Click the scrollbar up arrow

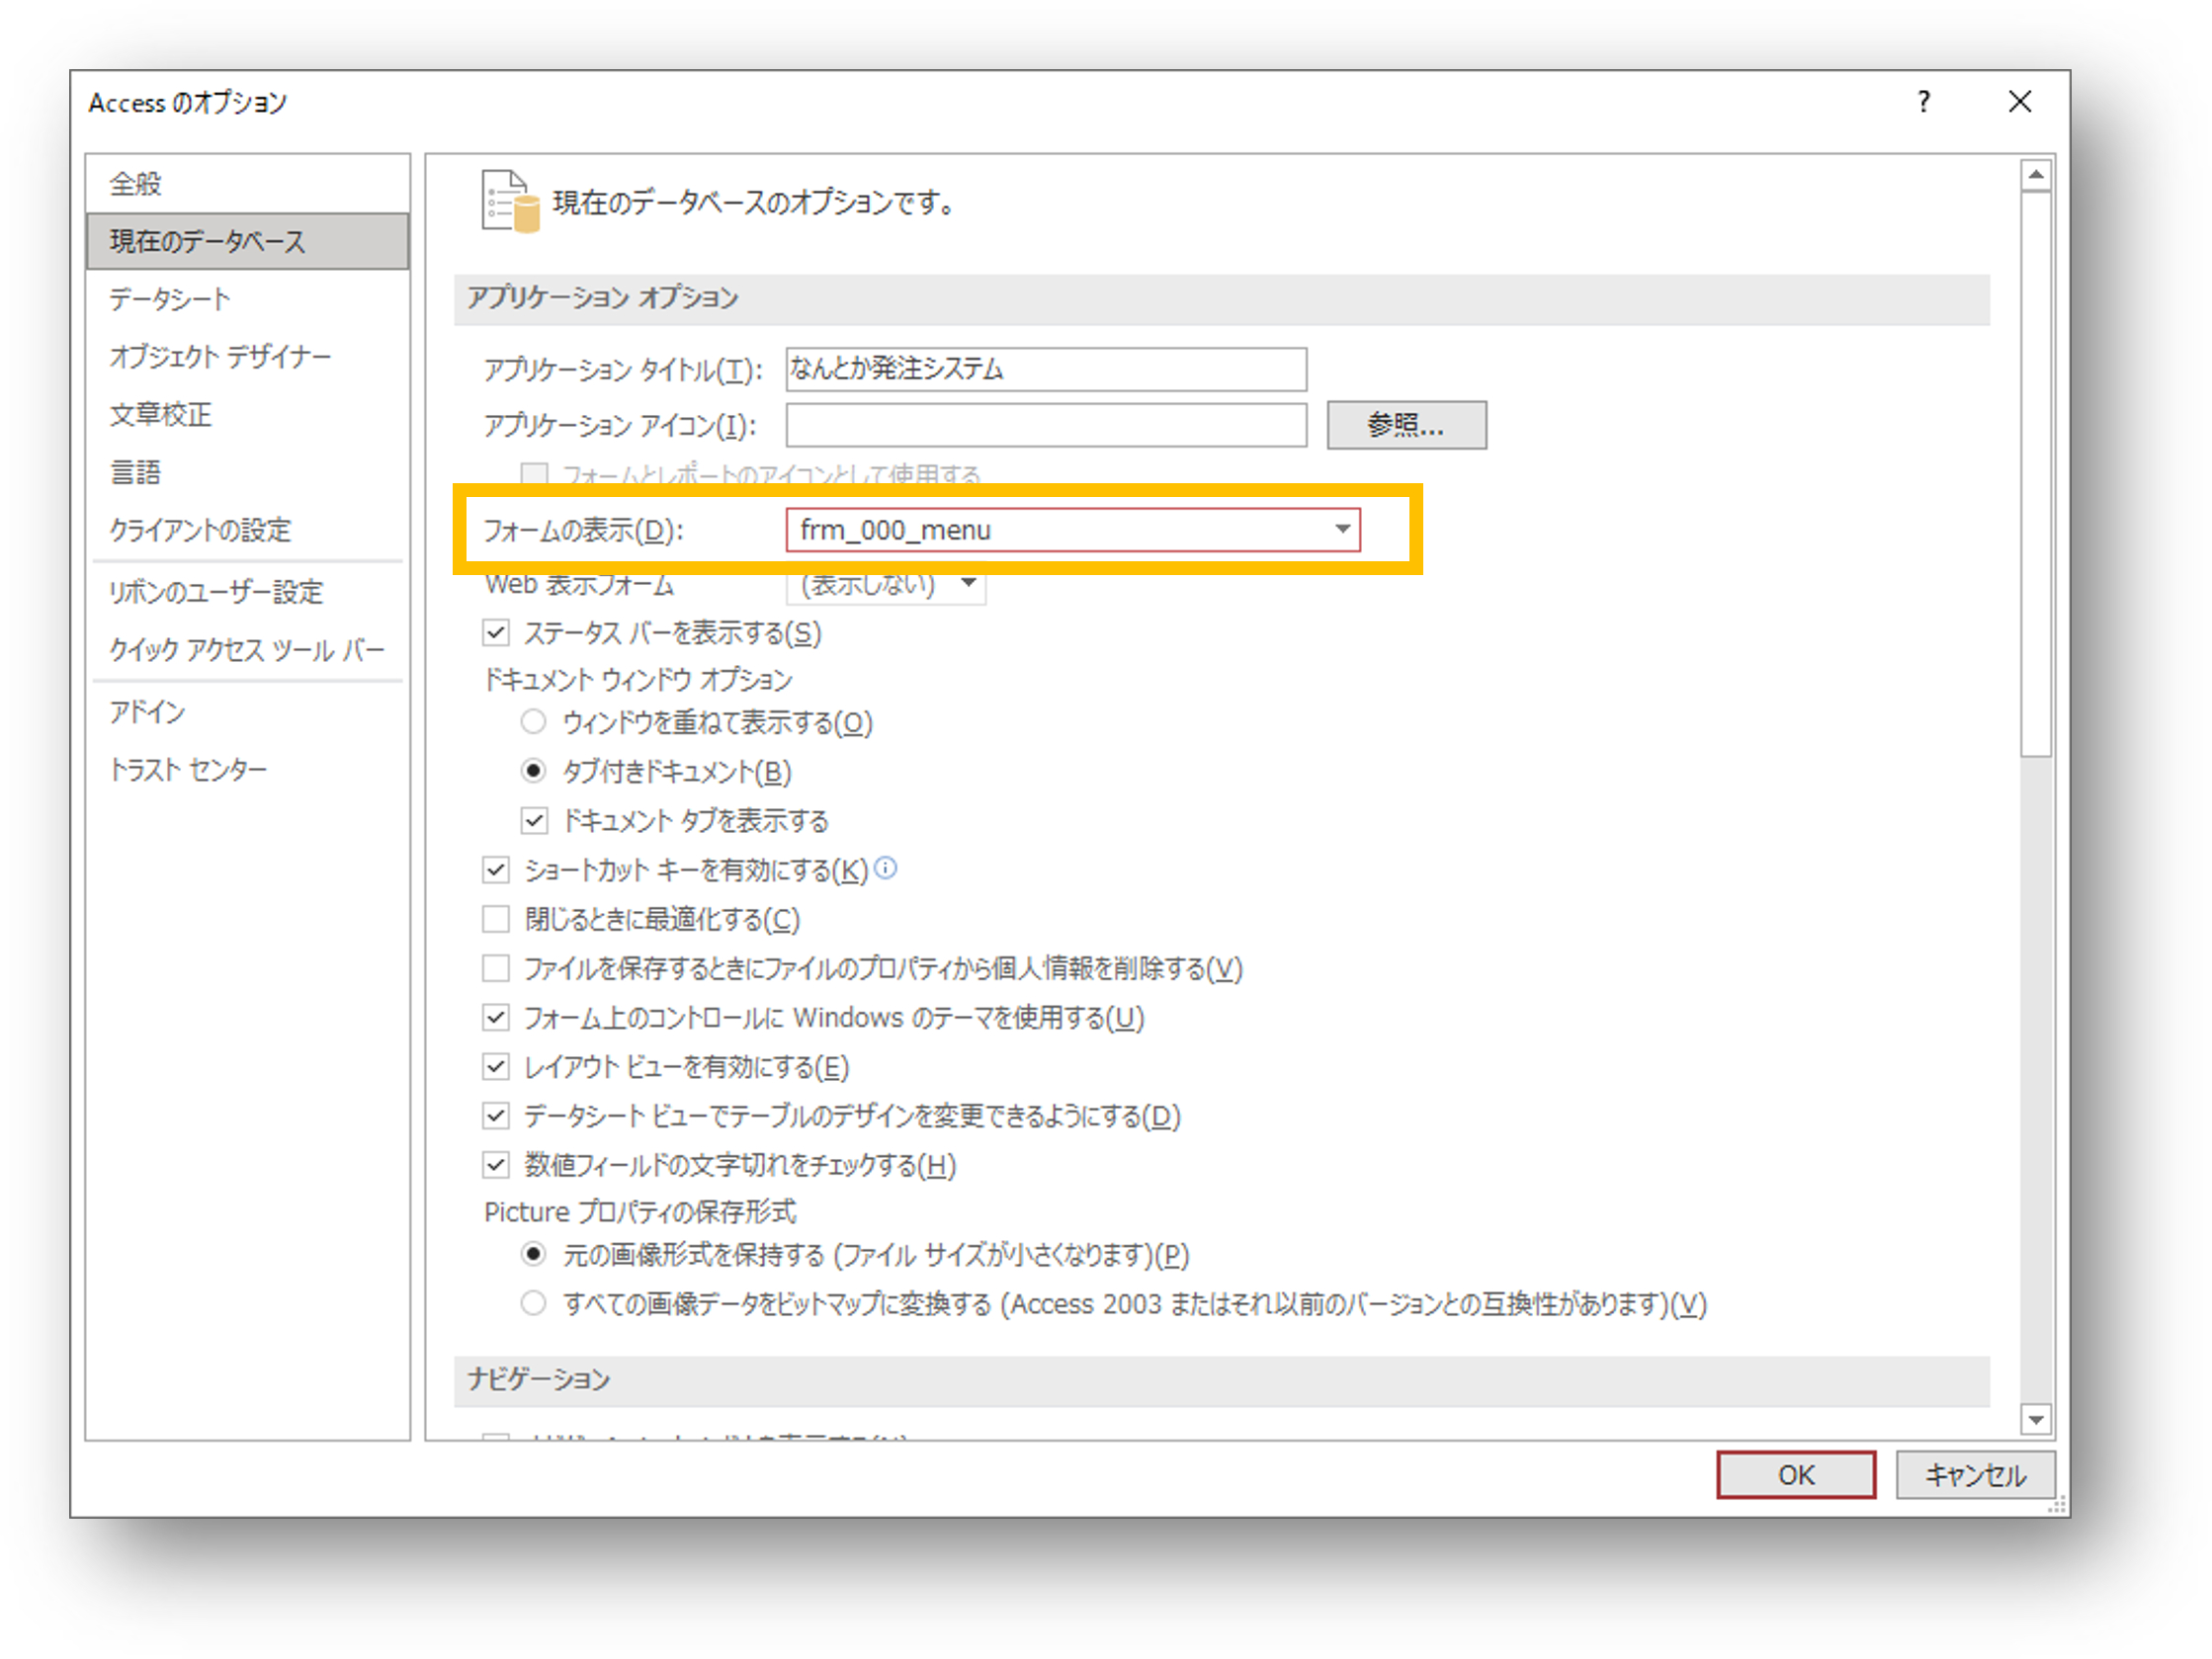(2036, 175)
